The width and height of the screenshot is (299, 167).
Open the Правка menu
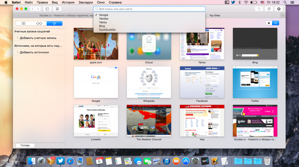pos(42,2)
